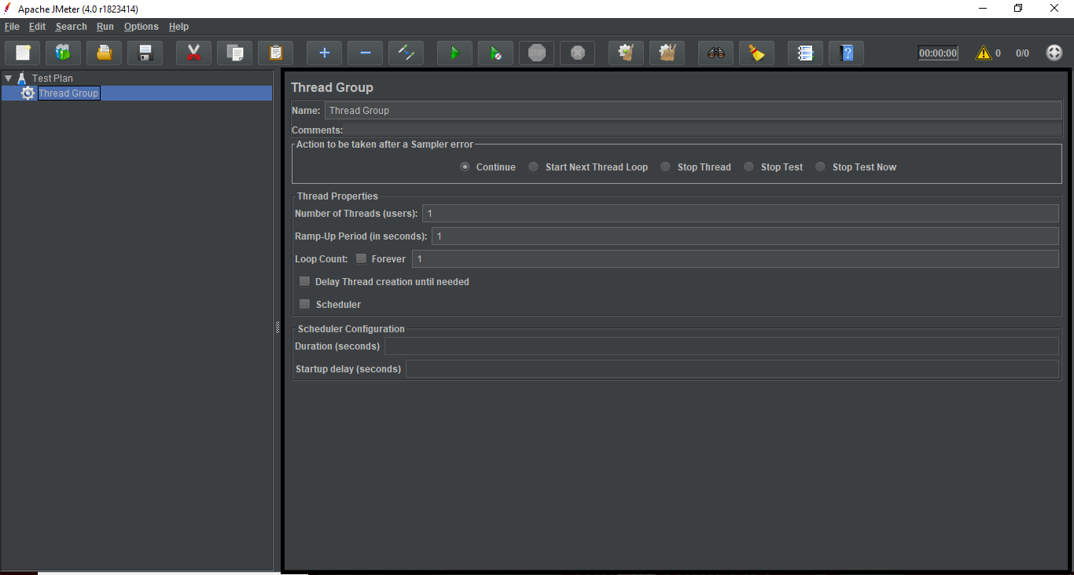Viewport: 1074px width, 575px height.
Task: Start the test with green play icon
Action: 454,53
